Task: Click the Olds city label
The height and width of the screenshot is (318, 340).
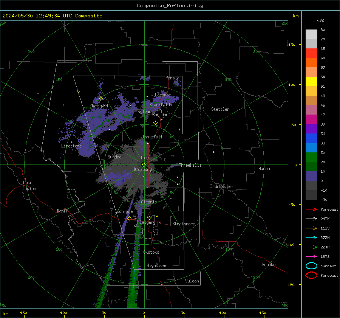Action: pyautogui.click(x=144, y=158)
